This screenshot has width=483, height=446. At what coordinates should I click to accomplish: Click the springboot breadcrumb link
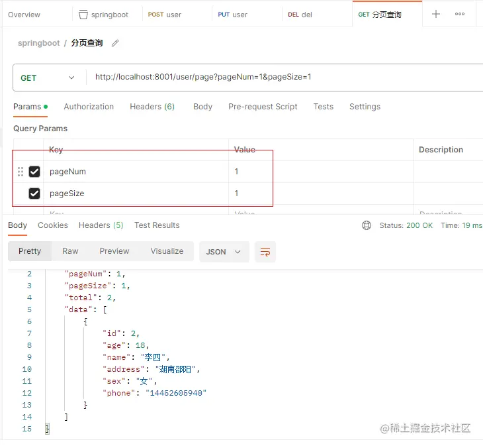click(x=38, y=43)
